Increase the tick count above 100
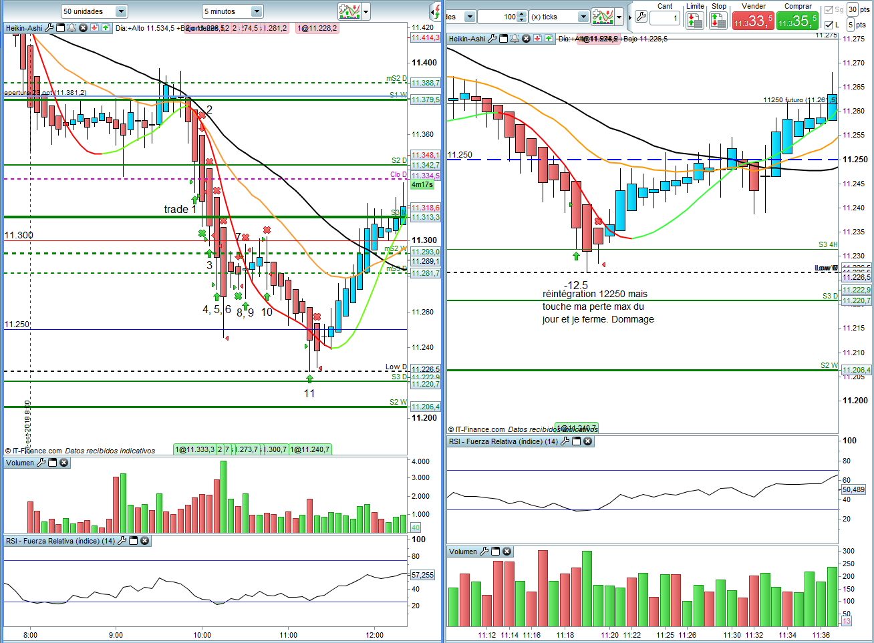 pos(523,14)
